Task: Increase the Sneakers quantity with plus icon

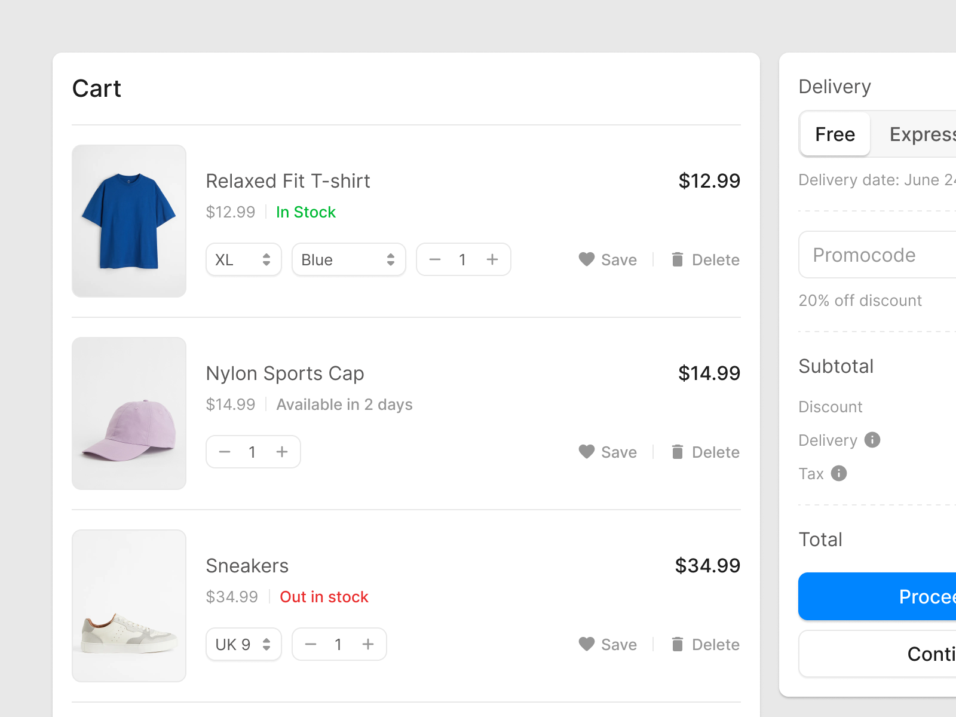Action: tap(368, 644)
